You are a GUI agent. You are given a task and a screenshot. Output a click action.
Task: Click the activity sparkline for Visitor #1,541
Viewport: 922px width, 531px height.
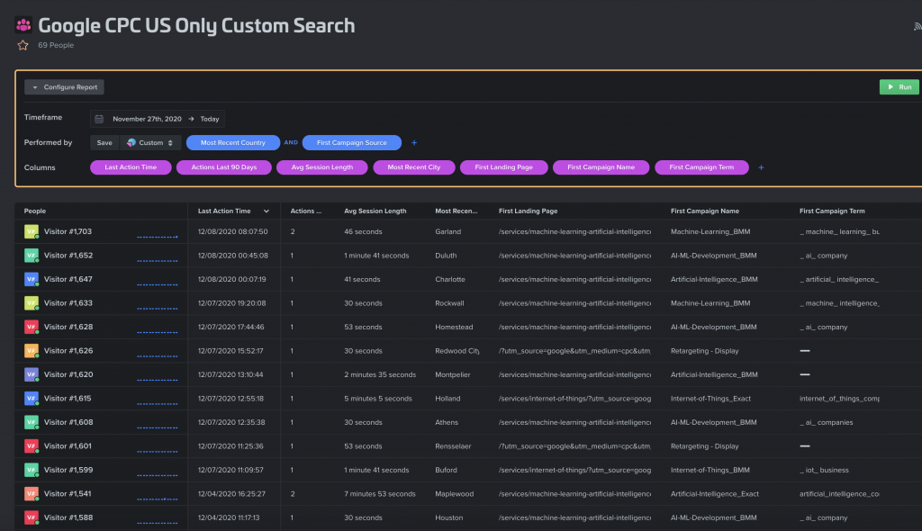[x=157, y=499]
